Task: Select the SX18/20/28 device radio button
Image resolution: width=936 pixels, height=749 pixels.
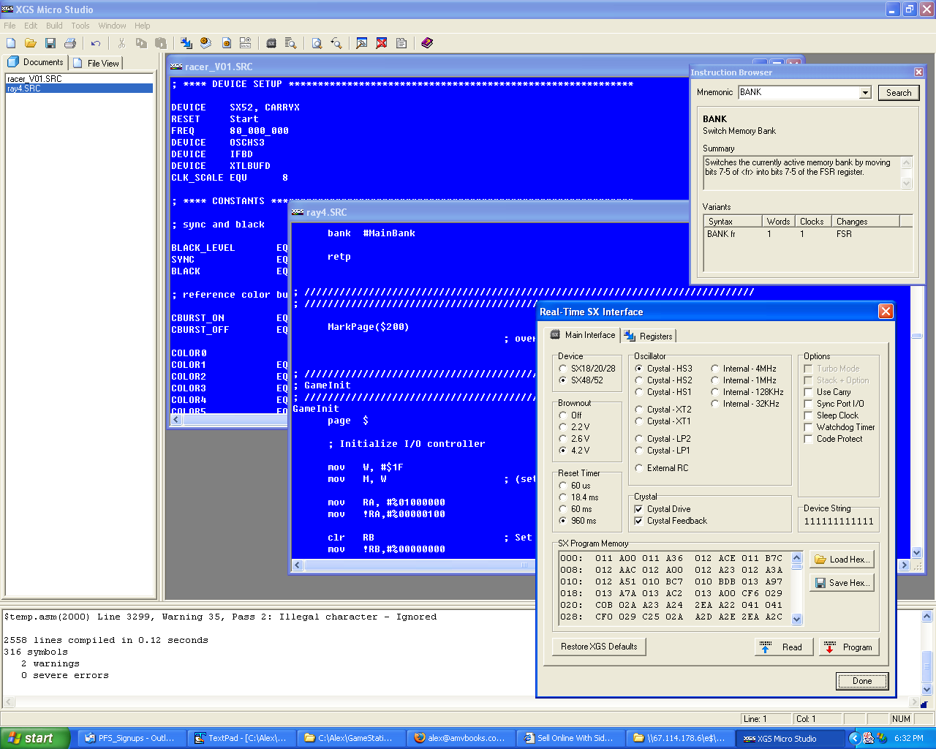Action: pos(563,369)
